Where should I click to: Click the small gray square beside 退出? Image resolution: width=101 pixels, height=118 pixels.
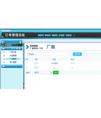pos(74,36)
